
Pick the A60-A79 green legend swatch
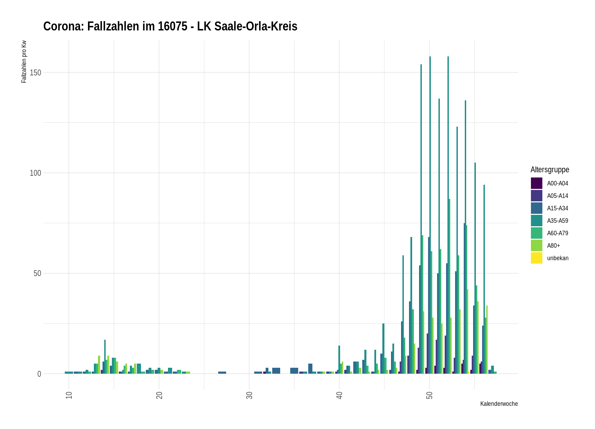click(x=536, y=233)
